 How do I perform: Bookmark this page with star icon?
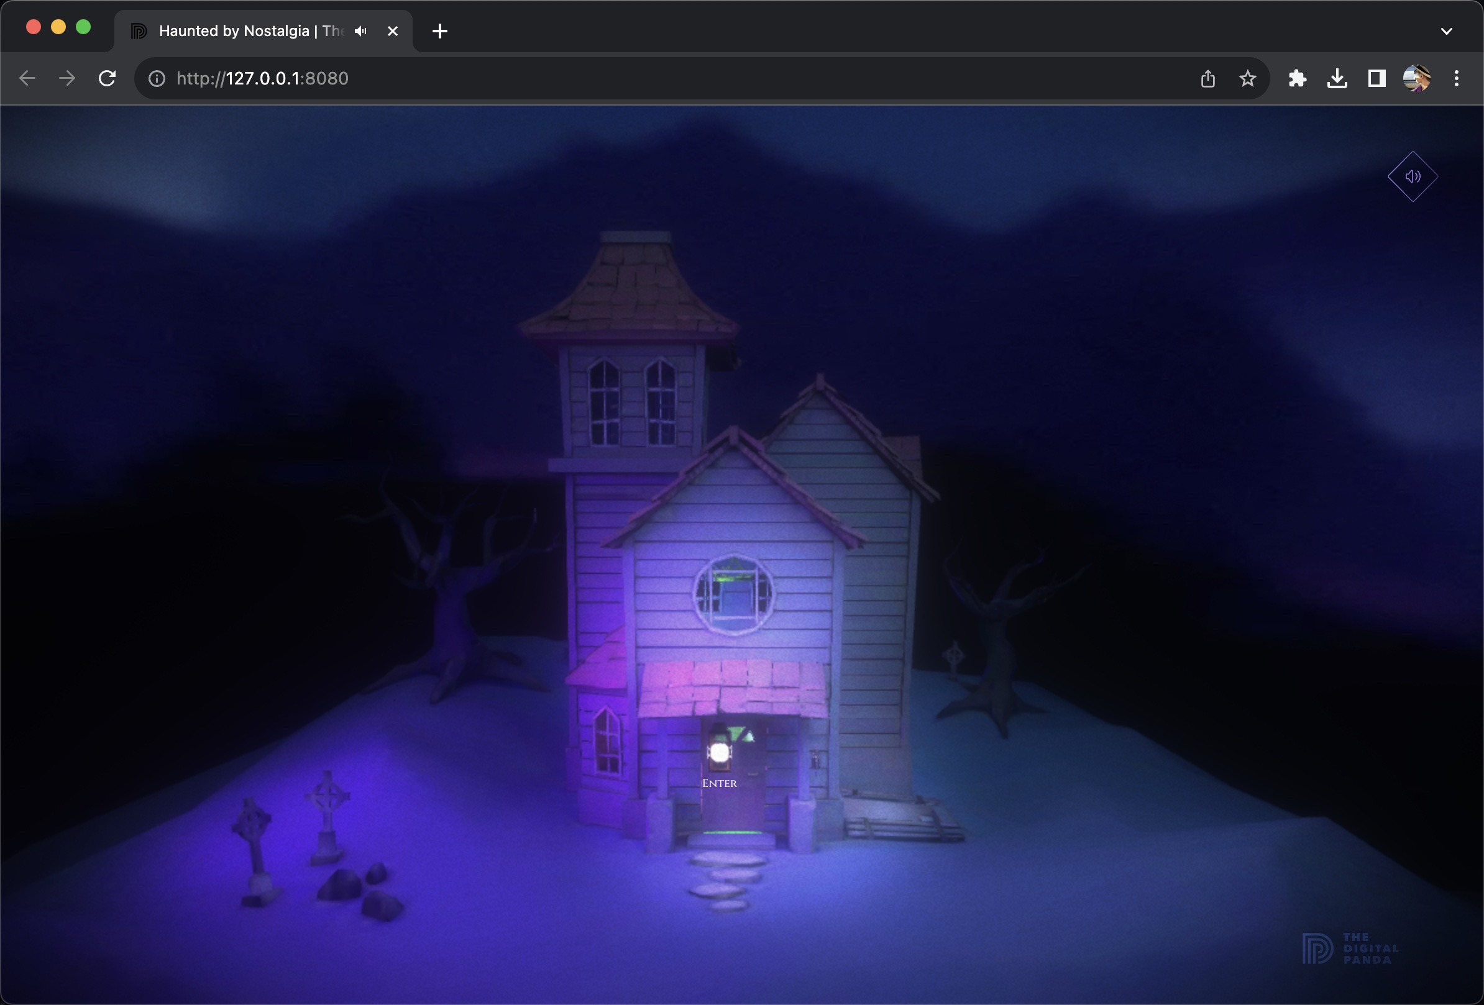[x=1247, y=78]
